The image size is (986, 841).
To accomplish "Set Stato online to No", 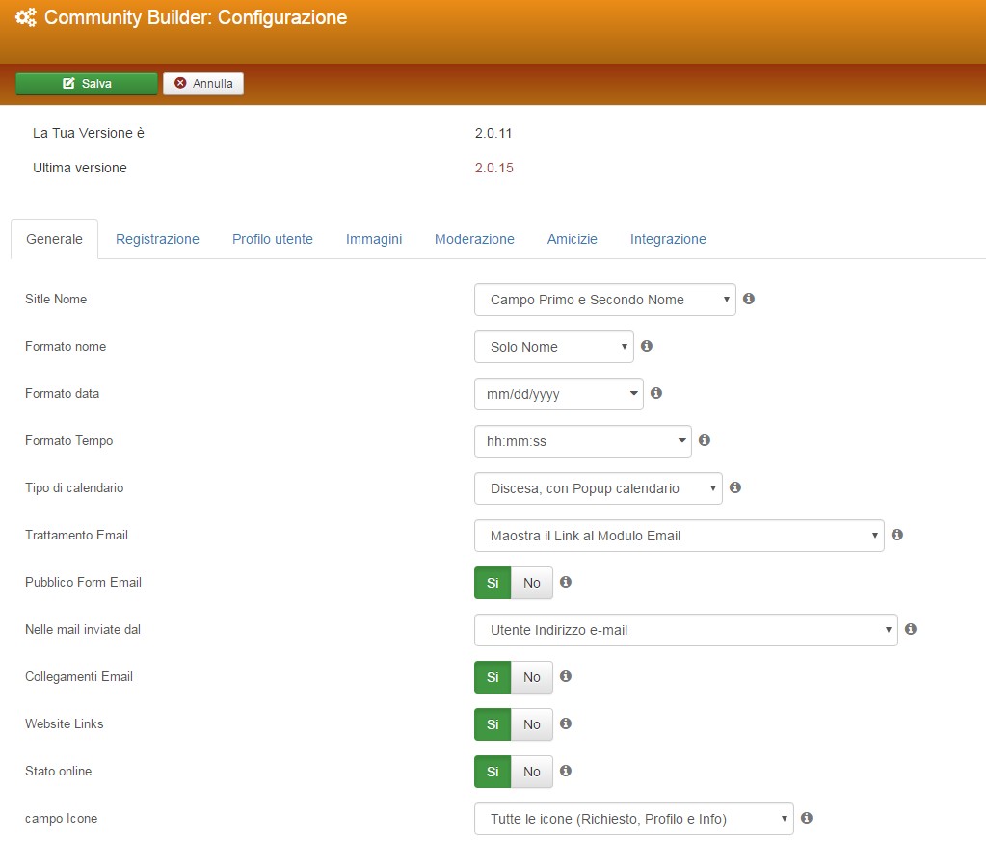I will (532, 772).
